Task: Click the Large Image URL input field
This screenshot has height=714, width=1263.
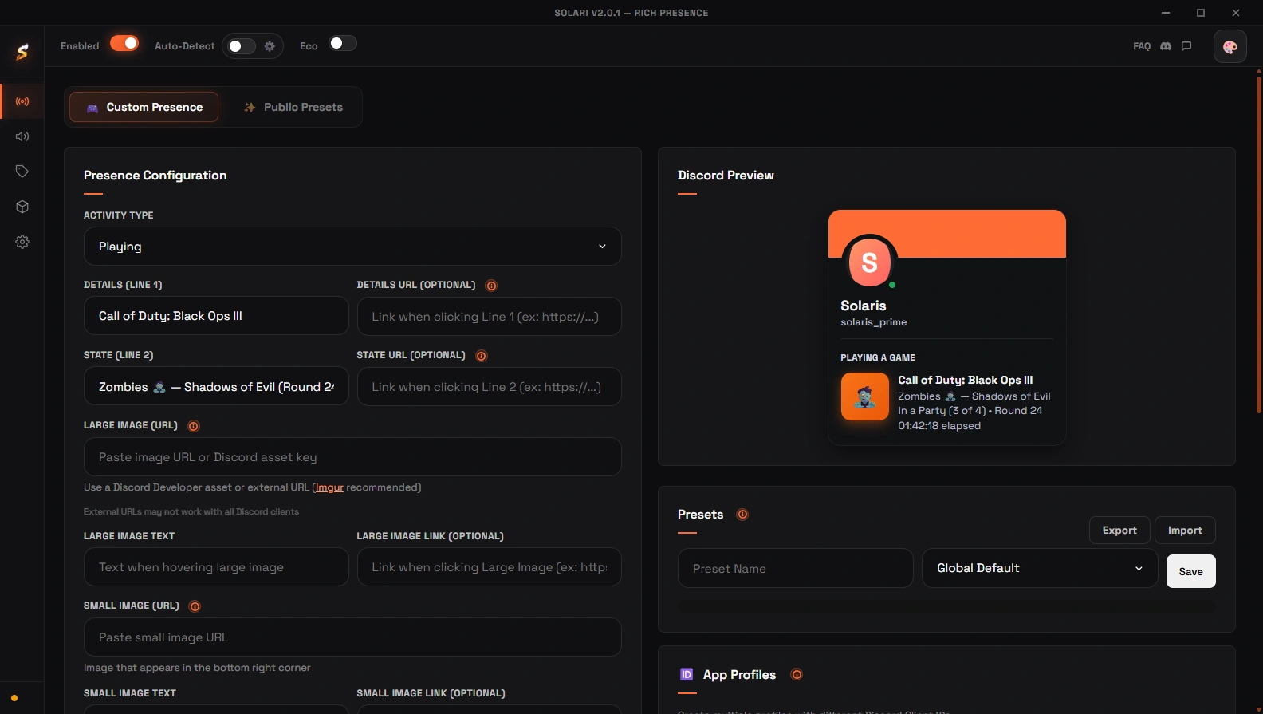Action: click(352, 457)
